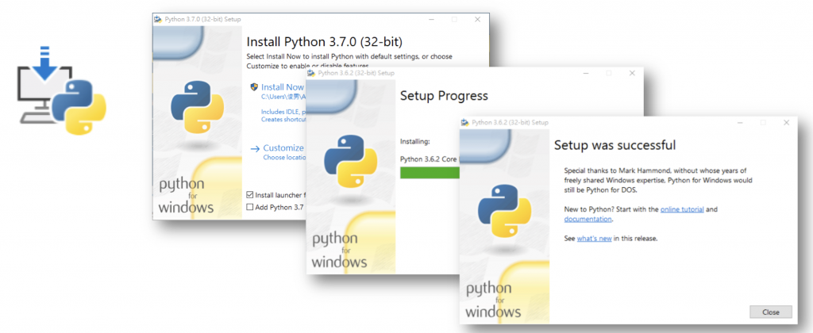Click the Python 3.6.2 Core status text
The height and width of the screenshot is (333, 813).
[x=430, y=159]
